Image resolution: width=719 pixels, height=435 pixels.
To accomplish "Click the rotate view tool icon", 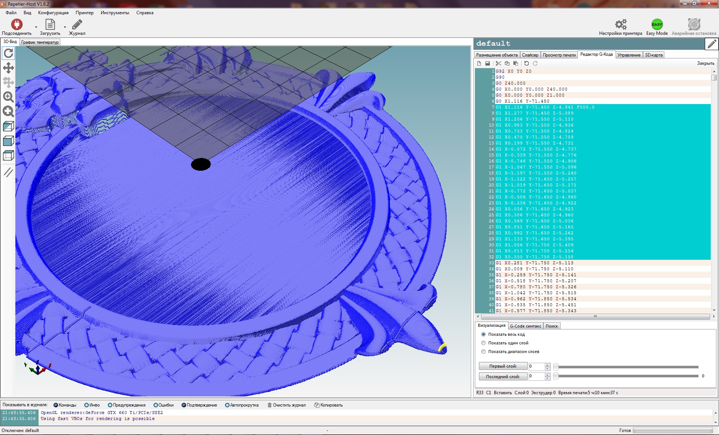I will click(8, 53).
